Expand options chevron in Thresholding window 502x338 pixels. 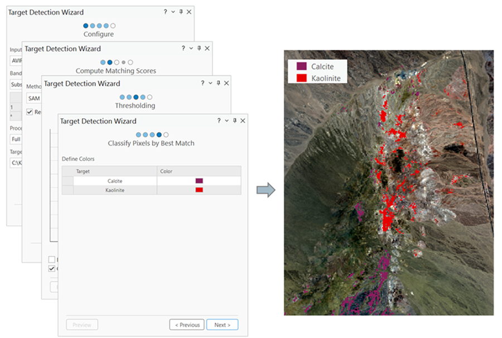click(210, 83)
